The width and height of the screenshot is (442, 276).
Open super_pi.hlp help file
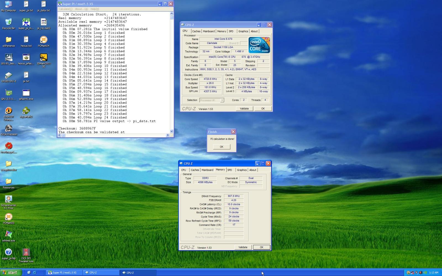click(x=9, y=254)
